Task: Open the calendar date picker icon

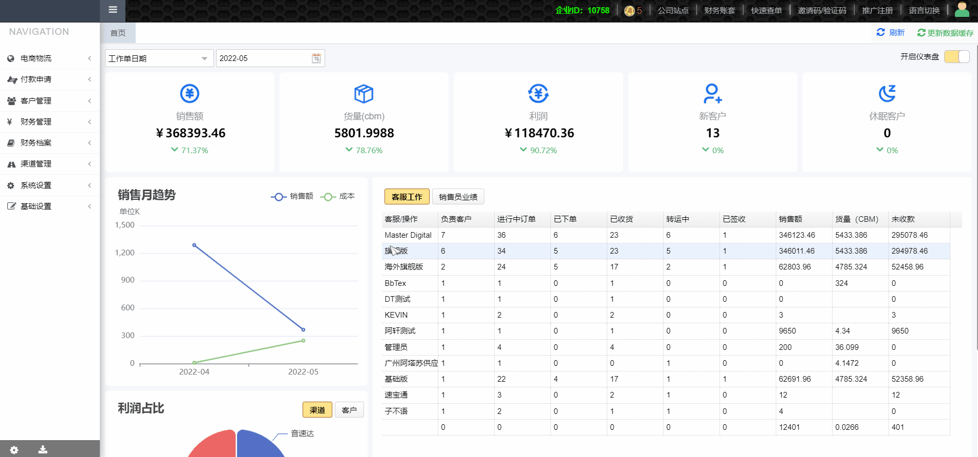Action: tap(316, 58)
